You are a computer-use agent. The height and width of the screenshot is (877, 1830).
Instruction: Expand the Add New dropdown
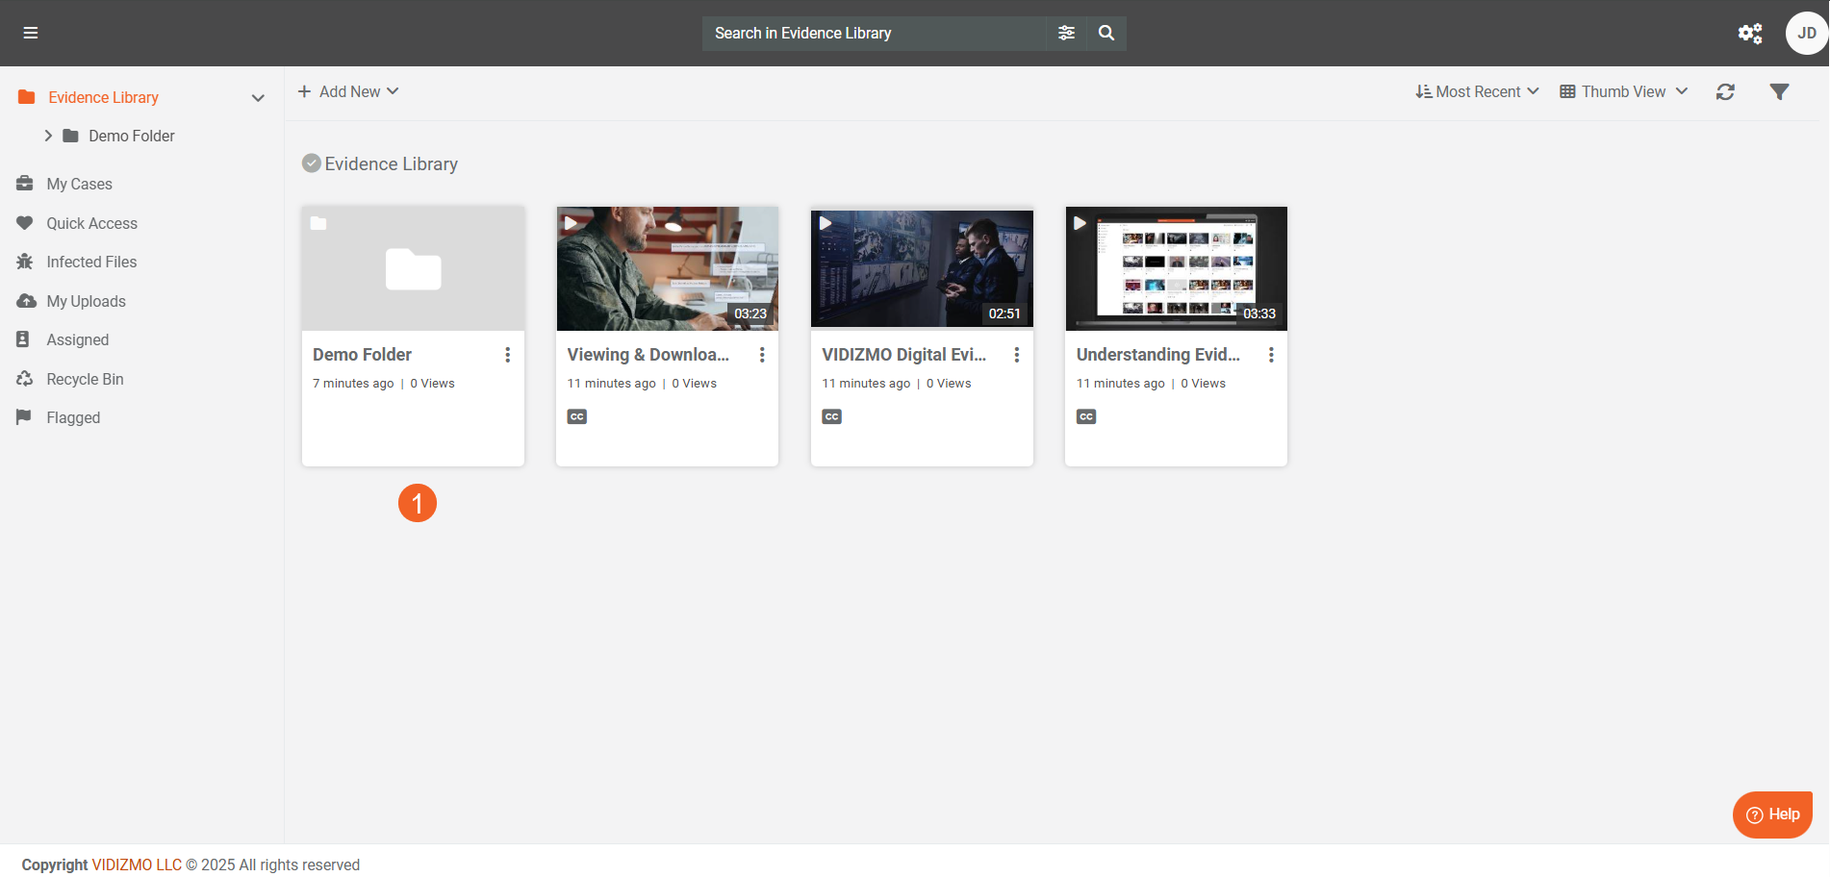point(348,92)
